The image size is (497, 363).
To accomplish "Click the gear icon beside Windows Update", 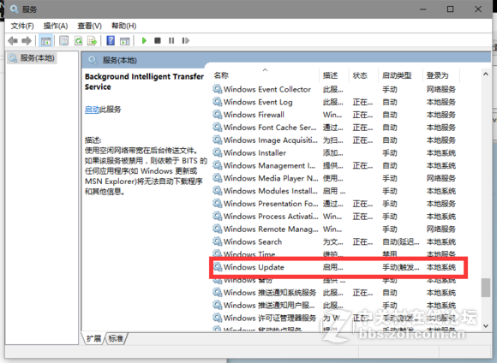I will click(x=217, y=267).
